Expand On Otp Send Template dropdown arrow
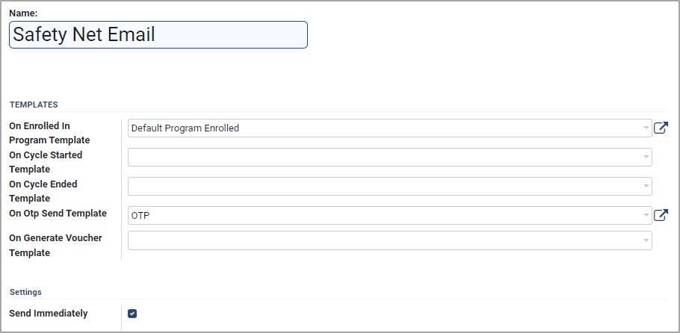Screen dimensions: 680x333 pyautogui.click(x=646, y=216)
